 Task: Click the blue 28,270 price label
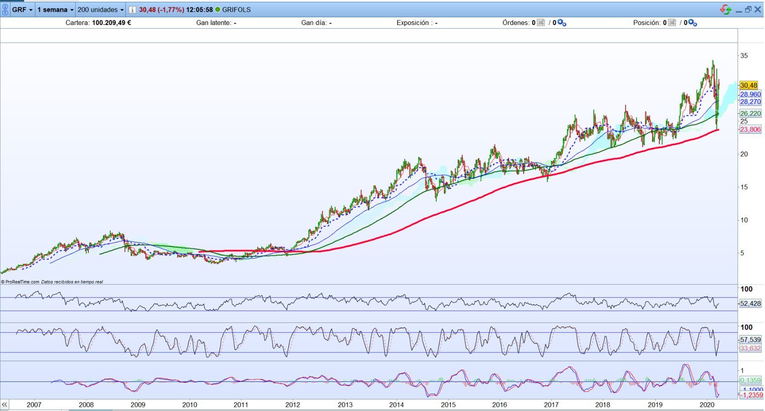750,102
